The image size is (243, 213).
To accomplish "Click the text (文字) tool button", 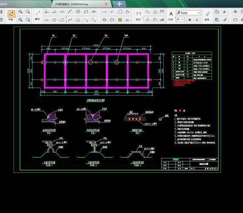I will pyautogui.click(x=171, y=16).
